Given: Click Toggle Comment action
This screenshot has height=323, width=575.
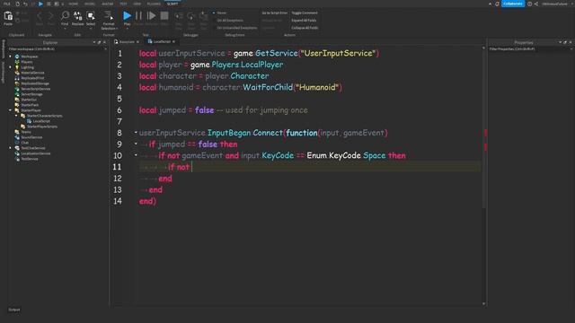Looking at the screenshot, I should click(x=305, y=13).
